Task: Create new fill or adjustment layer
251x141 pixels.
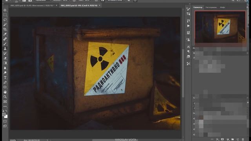Action: coord(227,139)
